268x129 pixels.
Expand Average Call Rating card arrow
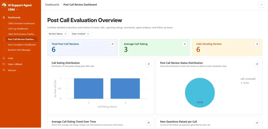point(184,44)
